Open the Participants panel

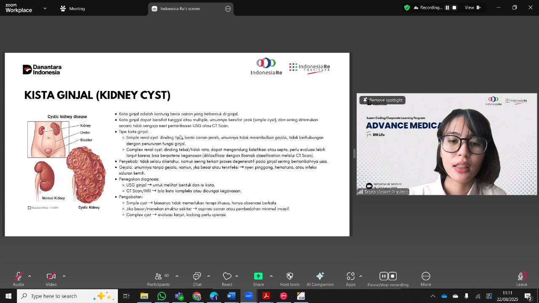click(159, 277)
